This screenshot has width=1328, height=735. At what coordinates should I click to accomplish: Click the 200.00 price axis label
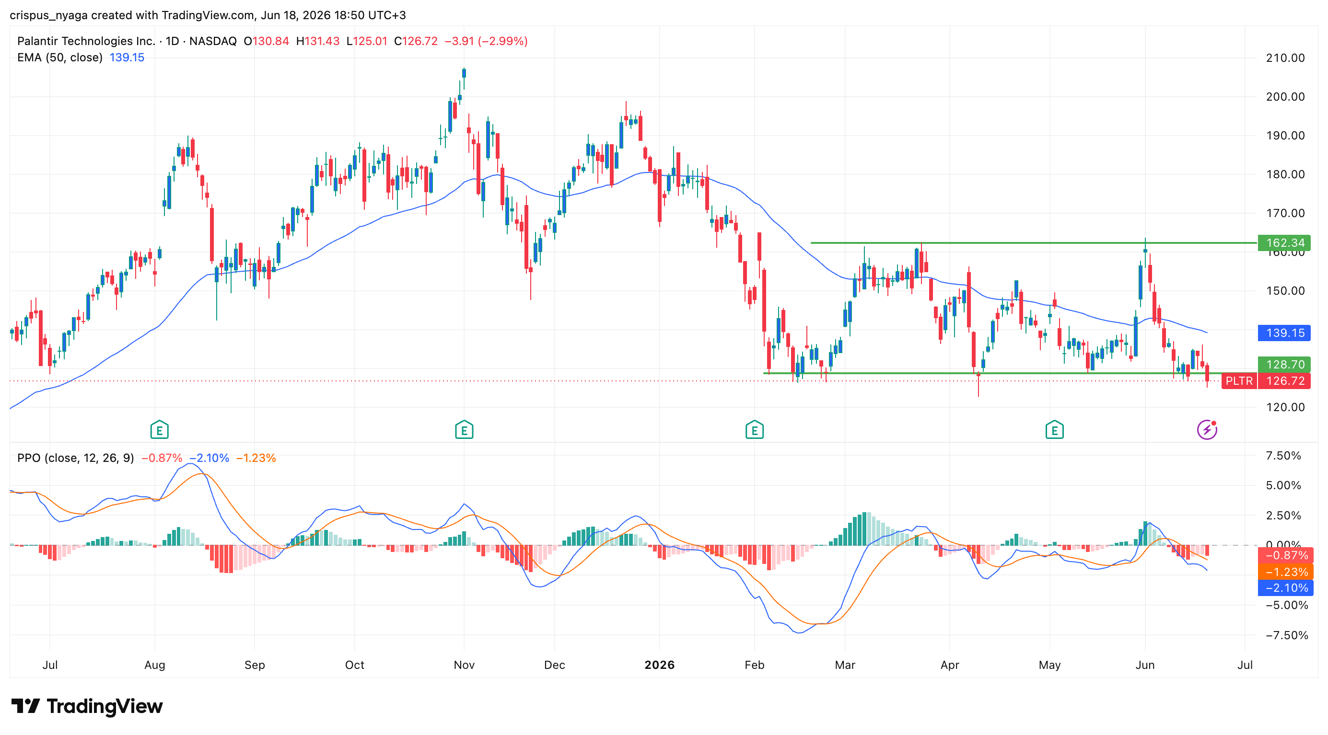pos(1285,97)
